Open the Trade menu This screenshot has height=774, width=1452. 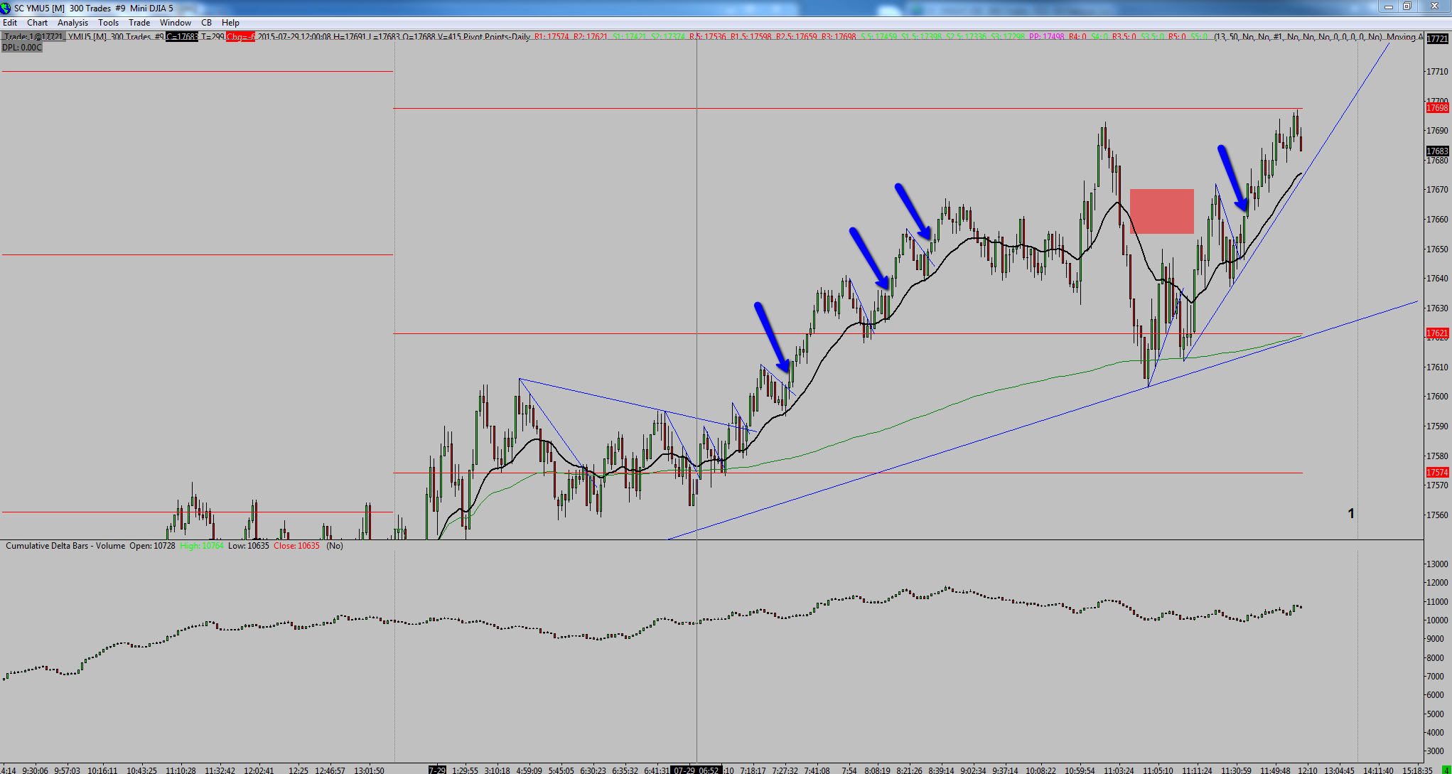(139, 23)
